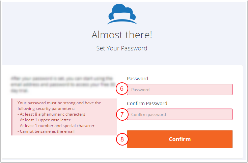Click "At least 1 number and special character" rule
Screen dimensions: 248x163
[x=56, y=126]
